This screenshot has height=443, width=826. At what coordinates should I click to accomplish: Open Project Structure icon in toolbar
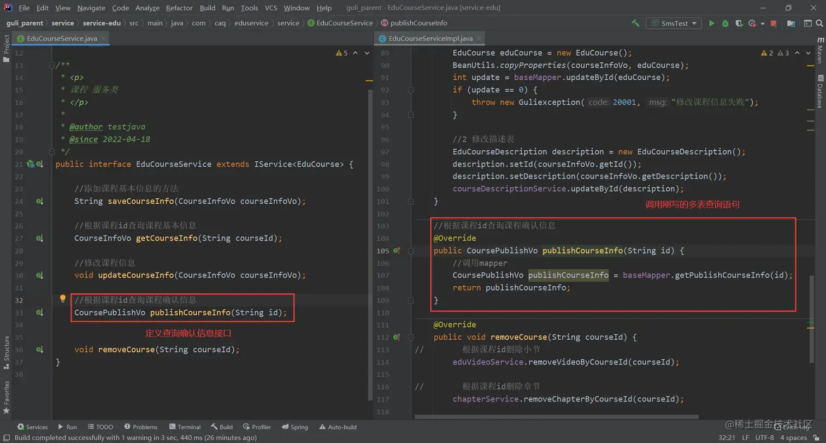coord(790,23)
